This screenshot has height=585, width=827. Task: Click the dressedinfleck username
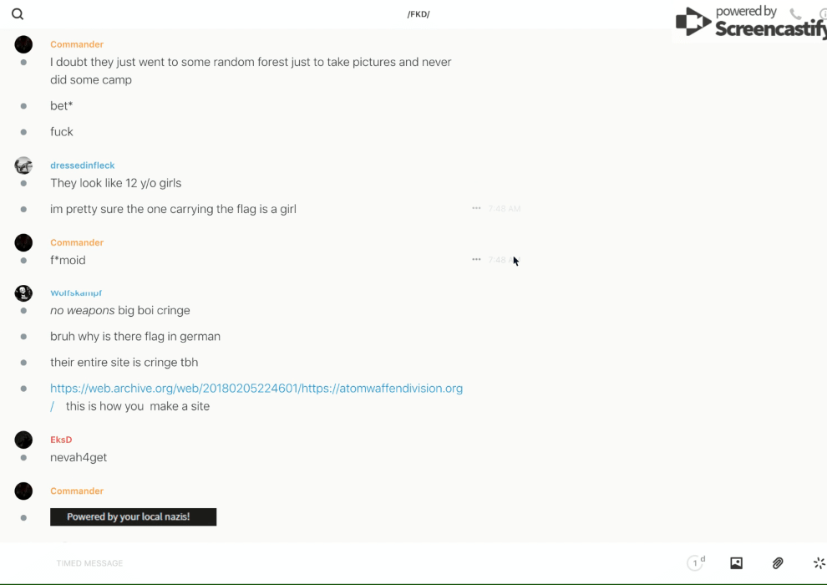click(83, 165)
